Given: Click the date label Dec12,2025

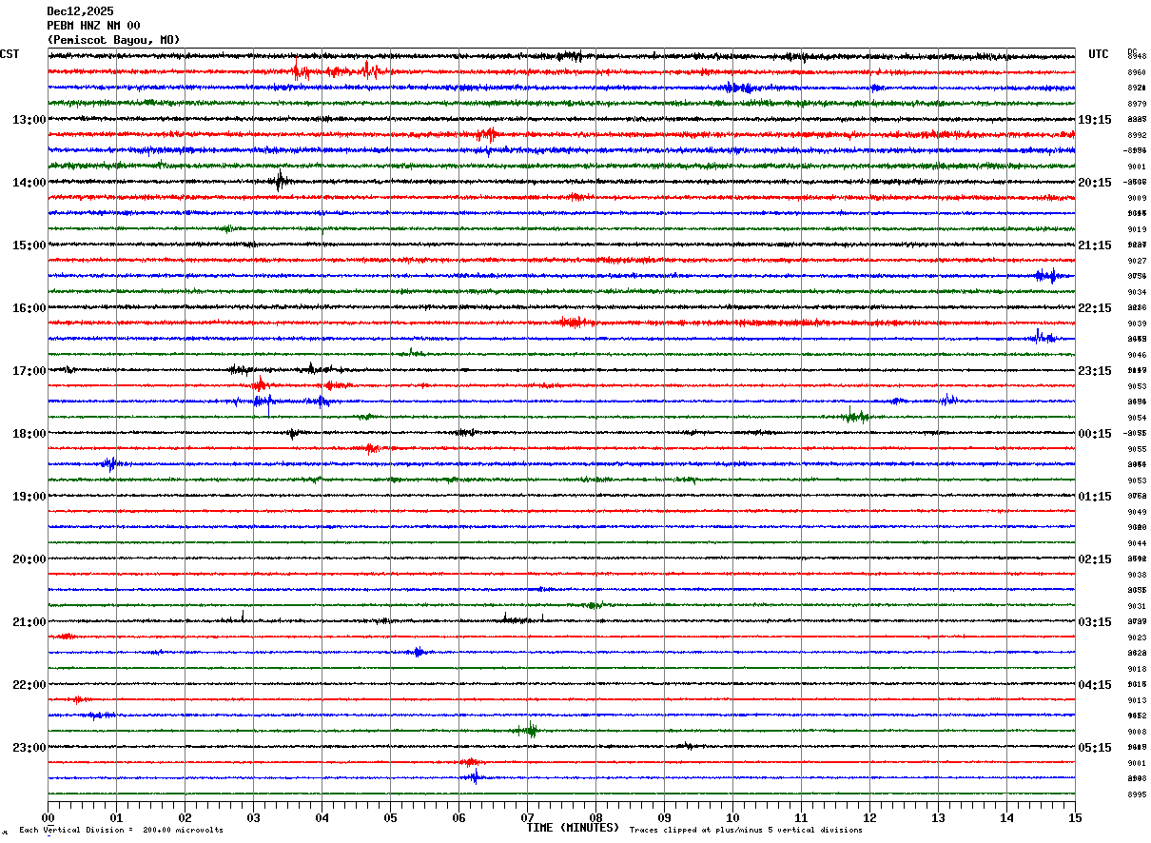Looking at the screenshot, I should (80, 11).
